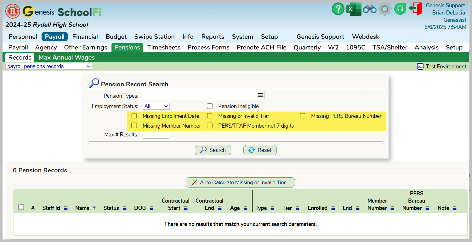Open Note column menu icon

point(455,208)
